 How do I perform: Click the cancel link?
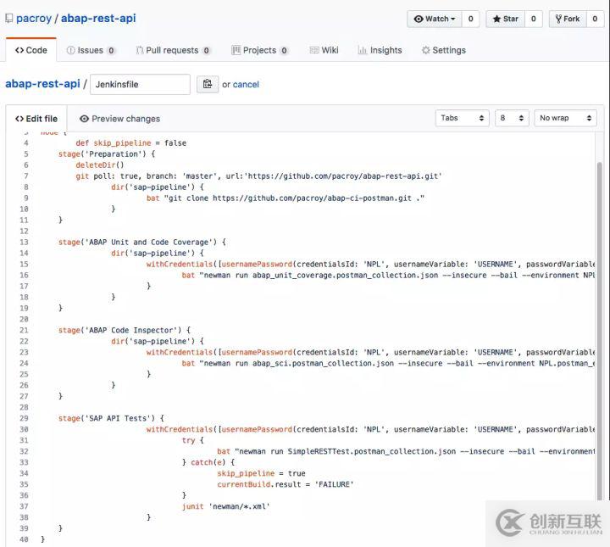click(246, 85)
